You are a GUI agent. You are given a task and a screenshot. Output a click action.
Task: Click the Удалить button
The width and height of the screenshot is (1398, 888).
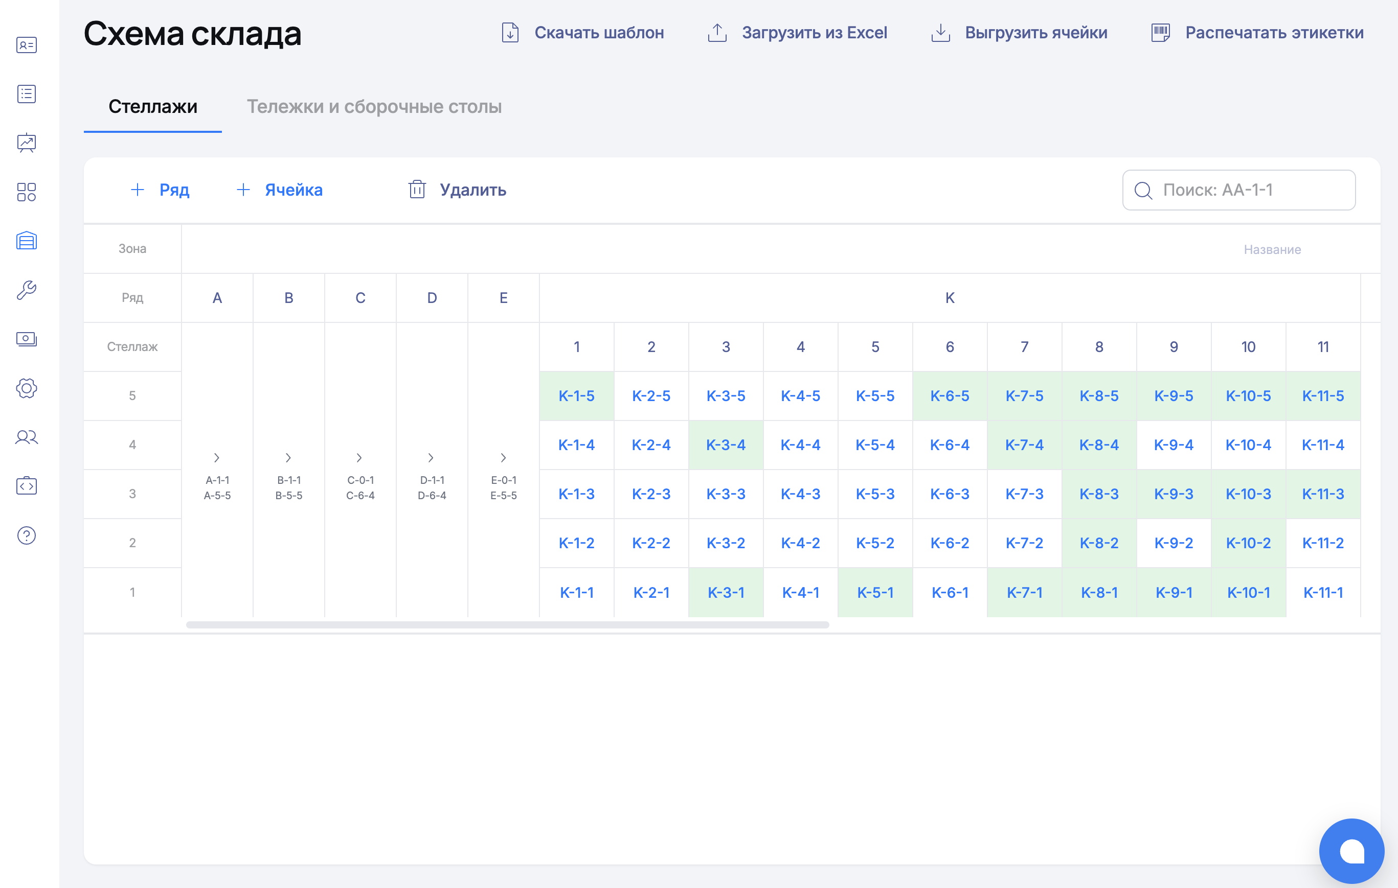(x=457, y=190)
